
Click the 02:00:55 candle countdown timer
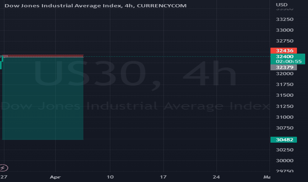(x=289, y=62)
